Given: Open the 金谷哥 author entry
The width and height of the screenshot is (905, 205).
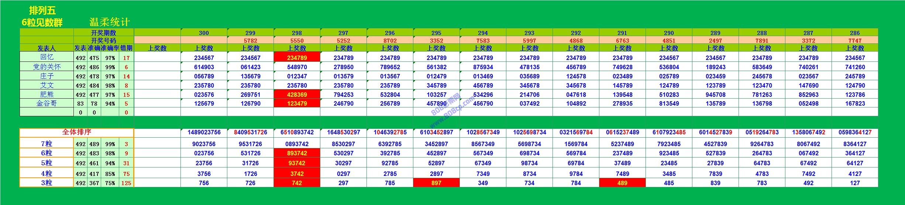Looking at the screenshot, I should (47, 103).
